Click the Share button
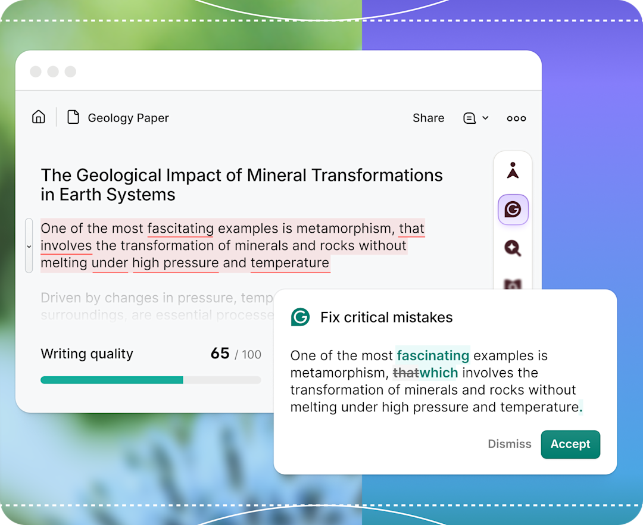The height and width of the screenshot is (525, 643). pos(428,118)
